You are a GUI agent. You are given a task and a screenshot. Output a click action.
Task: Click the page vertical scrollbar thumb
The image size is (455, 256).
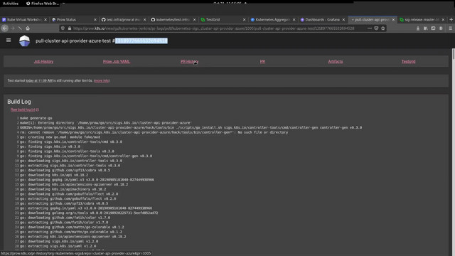coord(454,54)
